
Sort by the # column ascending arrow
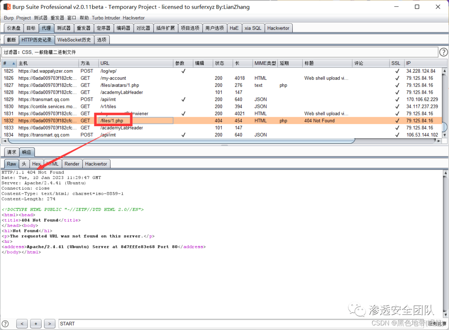pyautogui.click(x=13, y=63)
